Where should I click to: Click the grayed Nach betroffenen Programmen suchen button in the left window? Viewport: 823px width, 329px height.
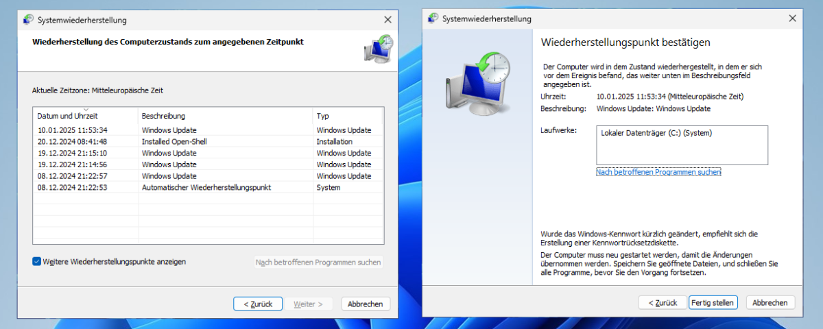click(x=318, y=262)
